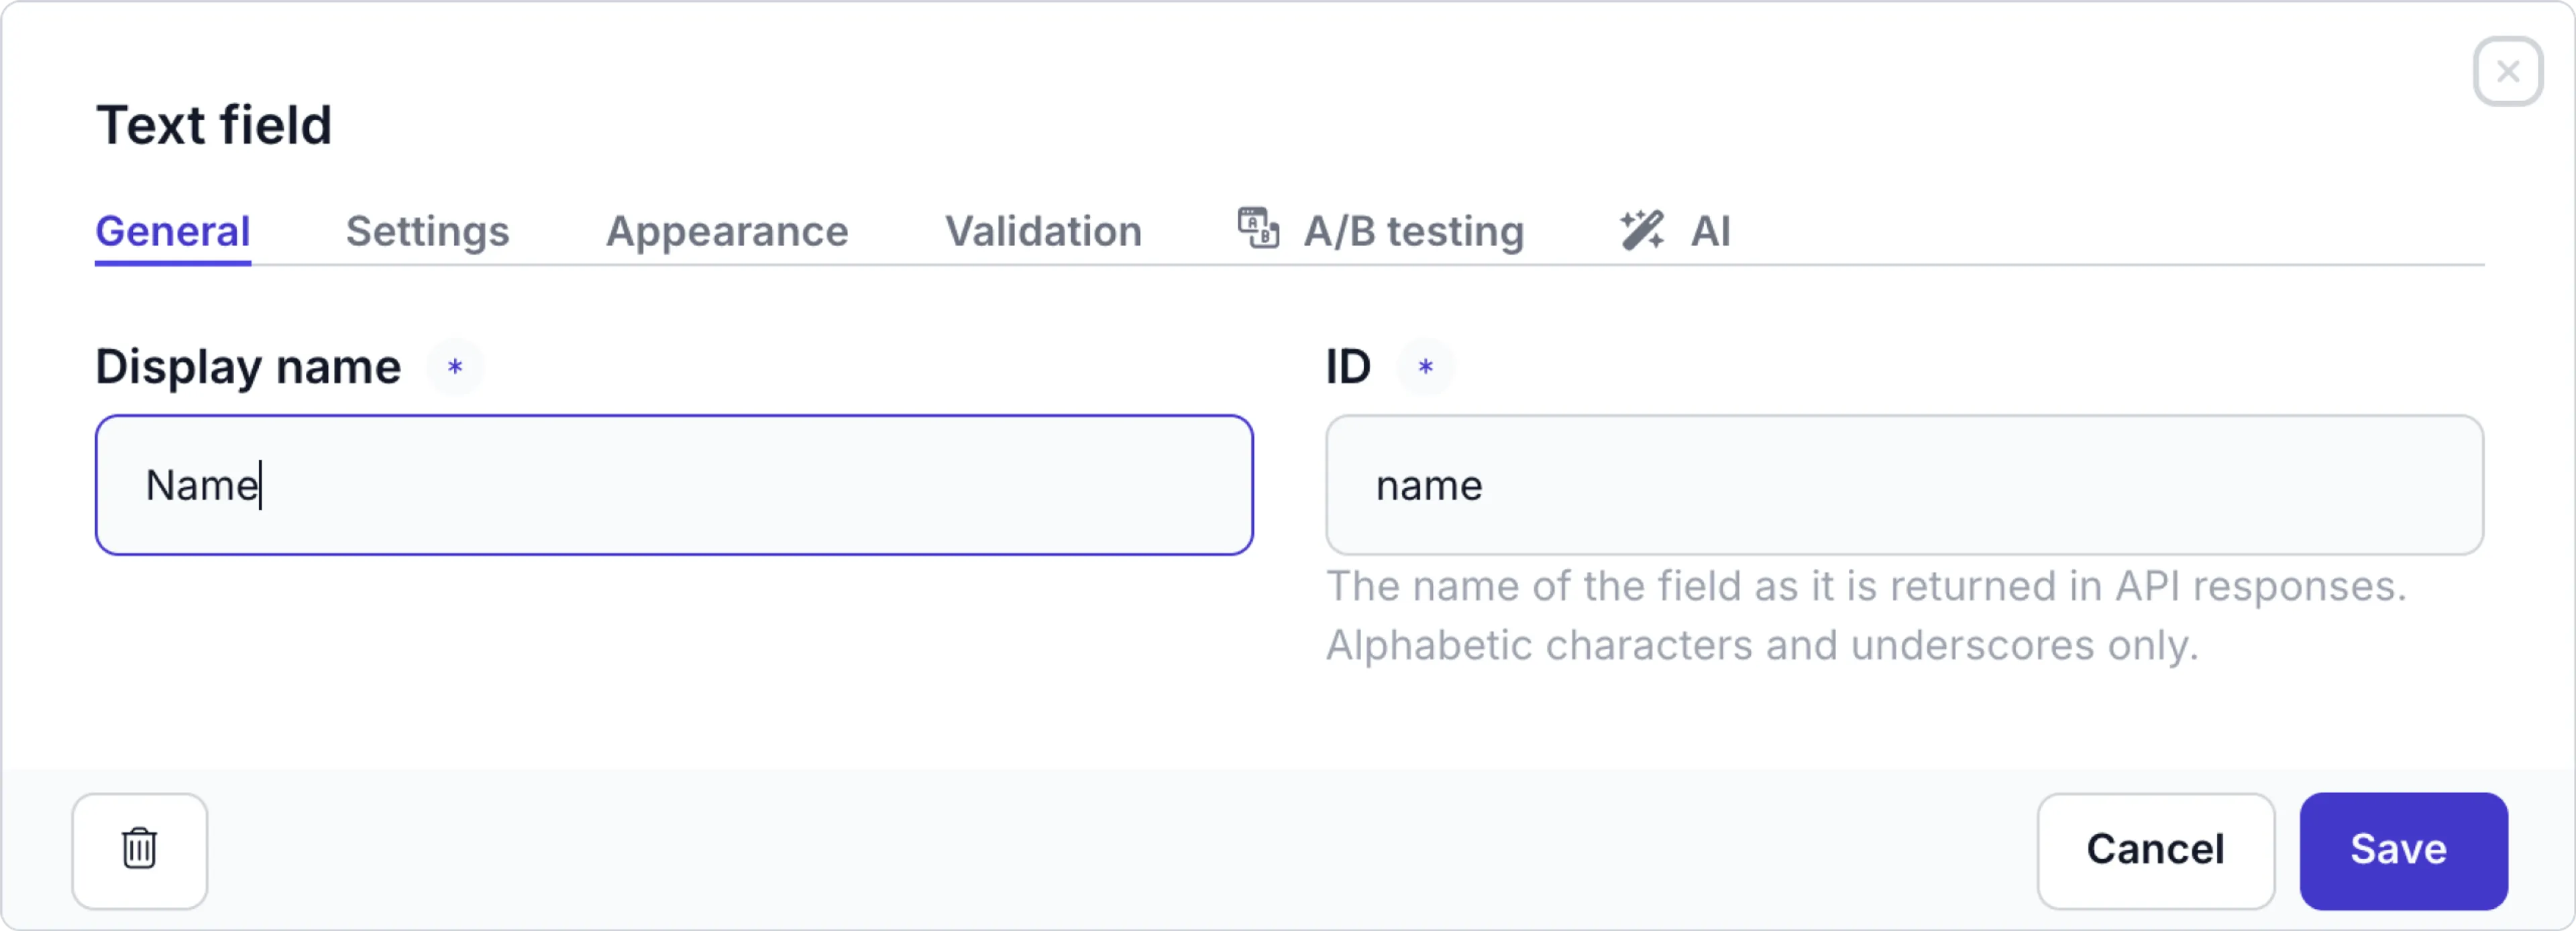
Task: Click the A/B testing tab icon
Action: (1258, 229)
